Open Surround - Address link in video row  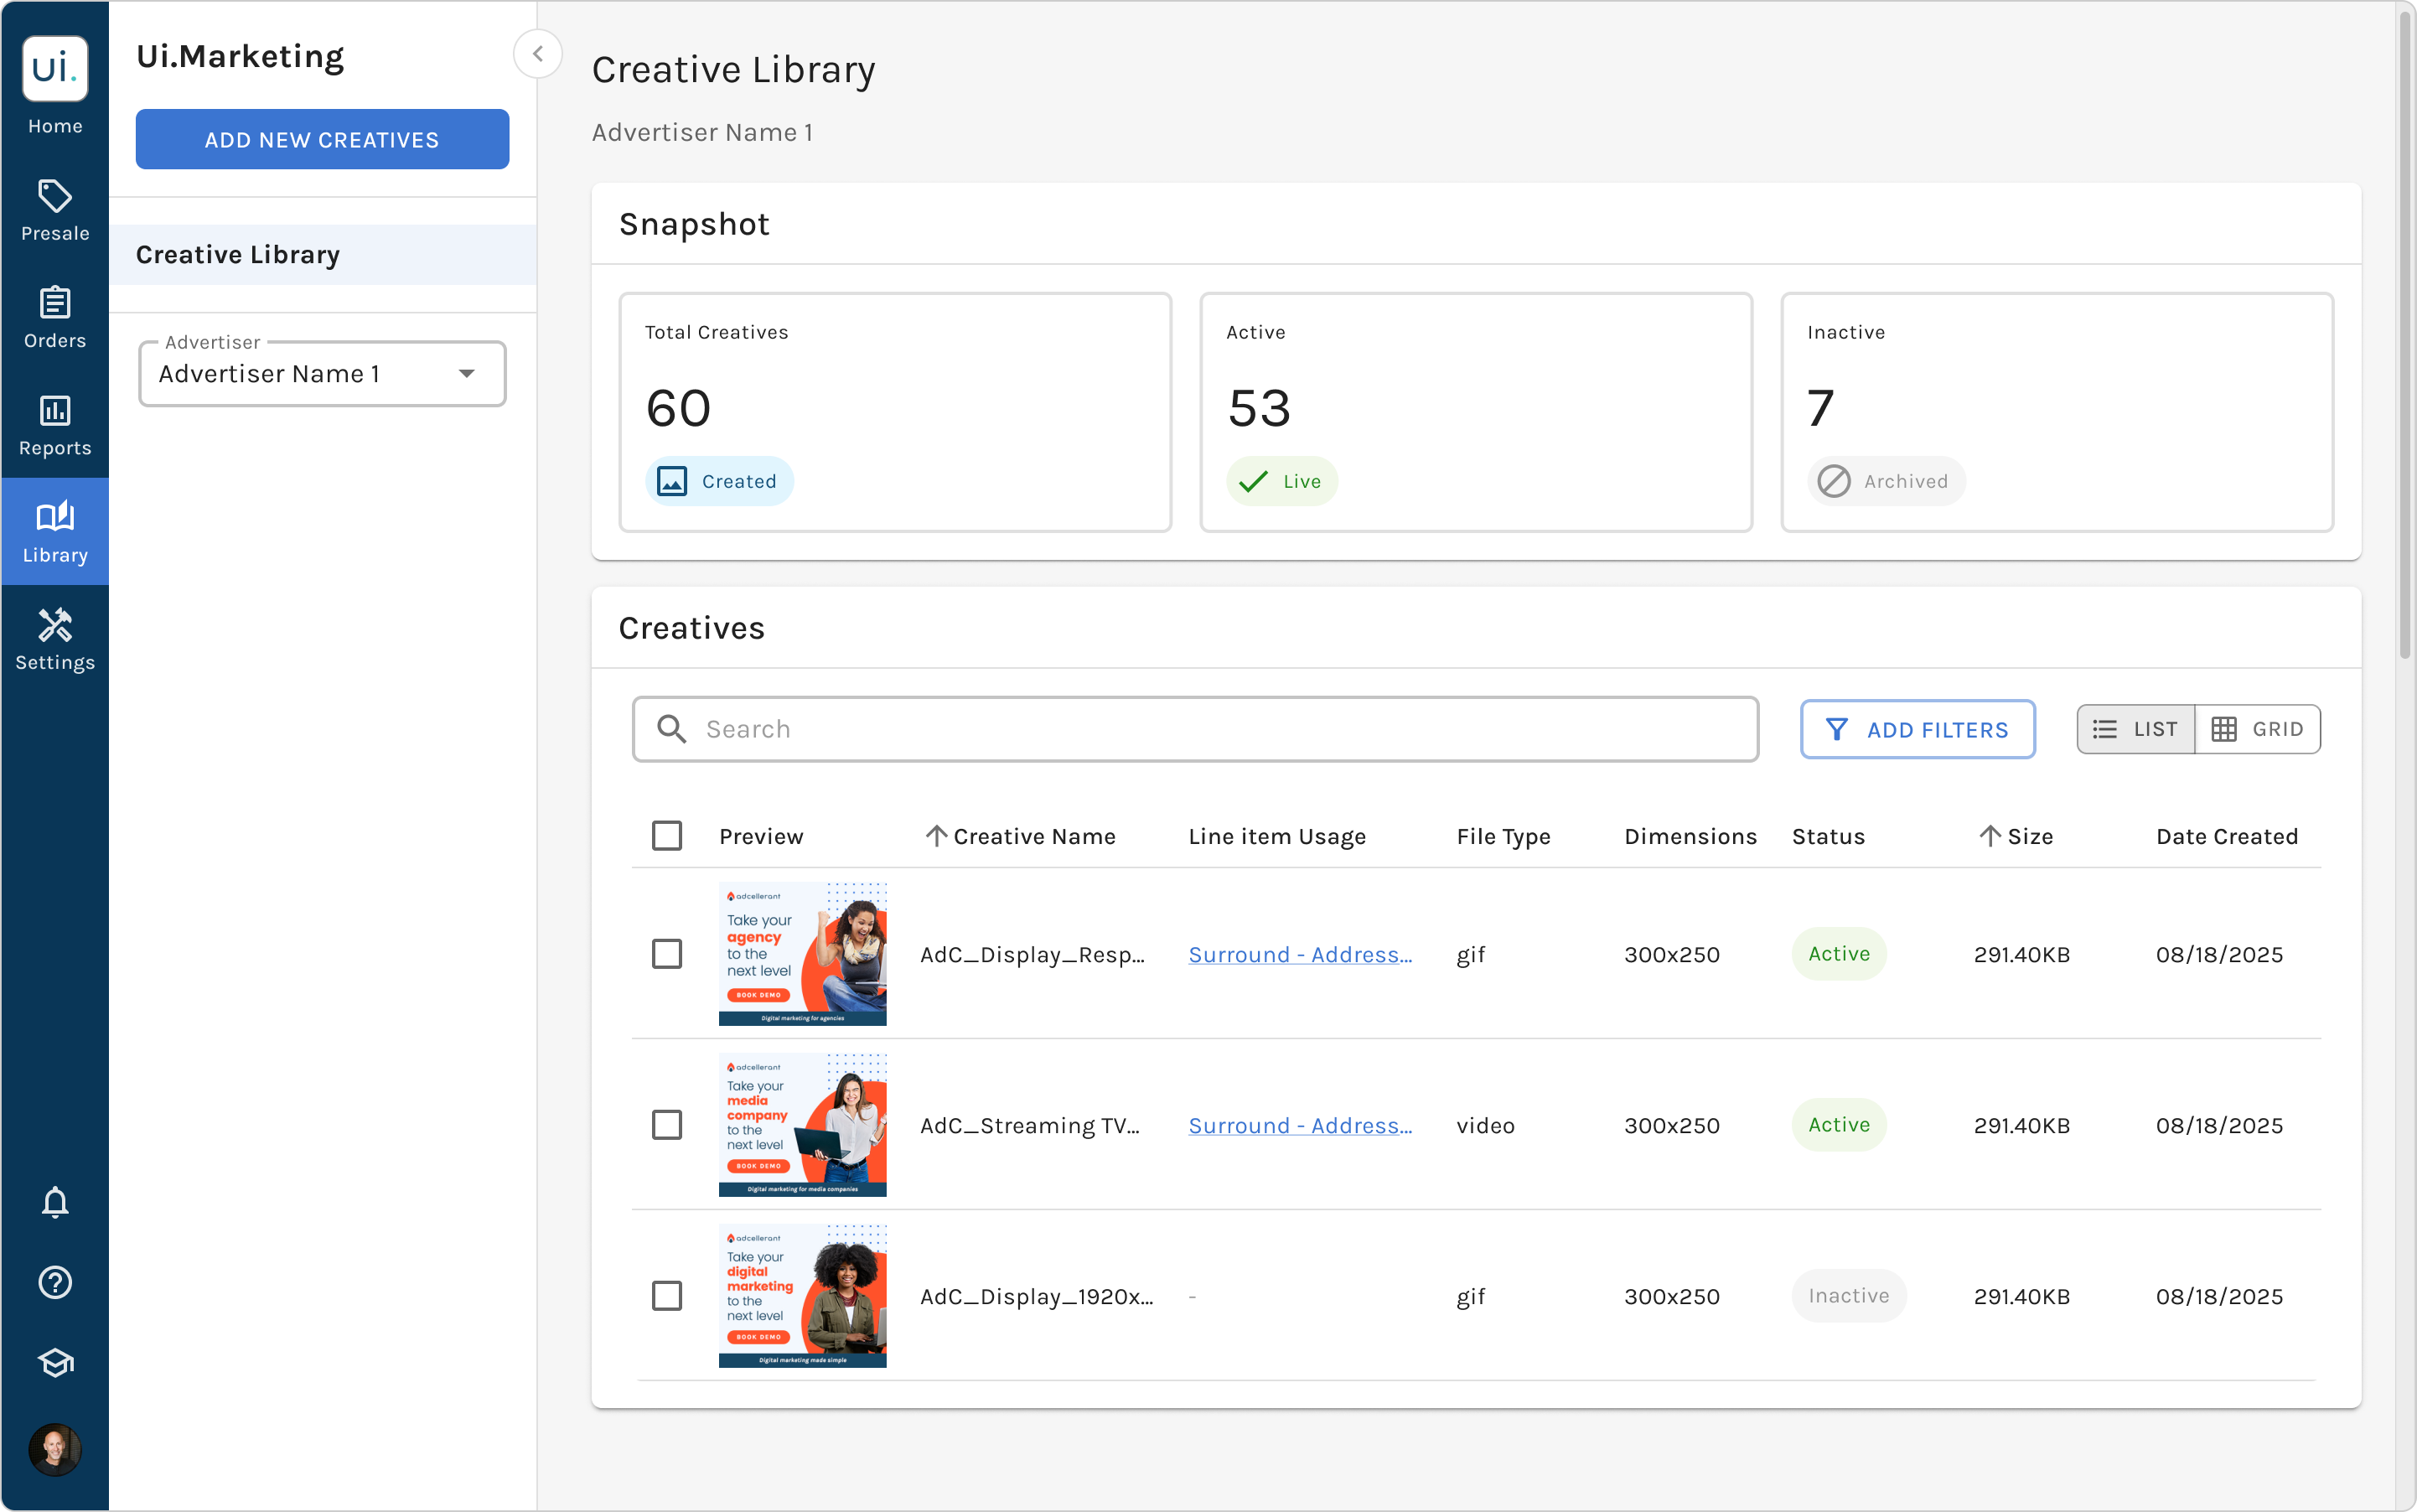tap(1300, 1125)
